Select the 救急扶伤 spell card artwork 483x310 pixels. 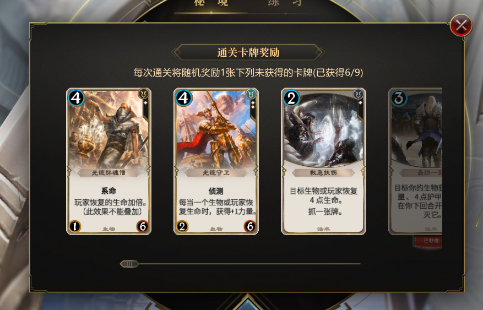coord(323,129)
